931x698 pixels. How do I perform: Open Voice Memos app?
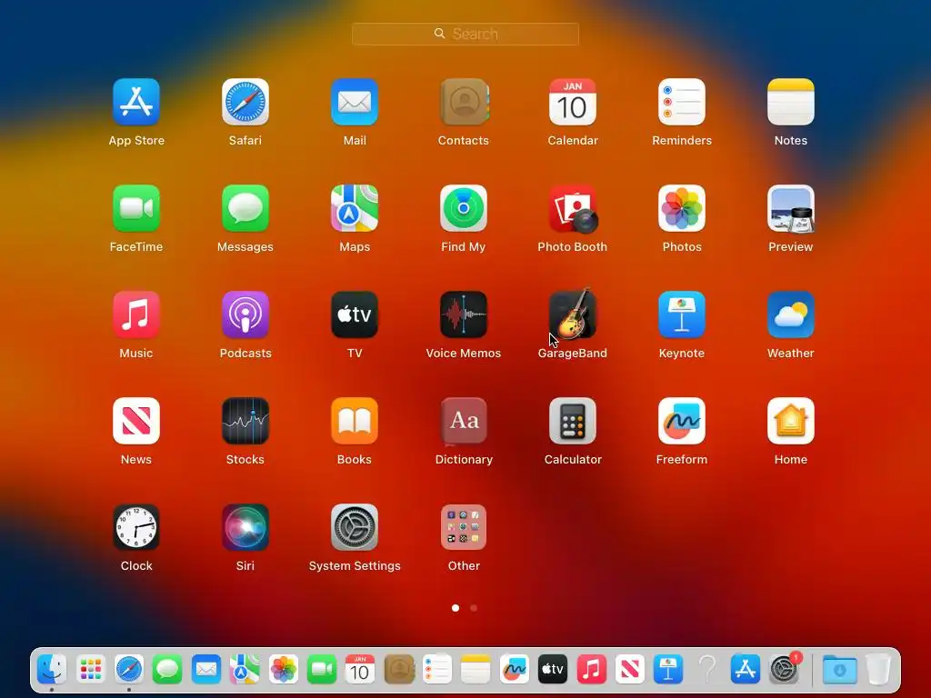464,314
